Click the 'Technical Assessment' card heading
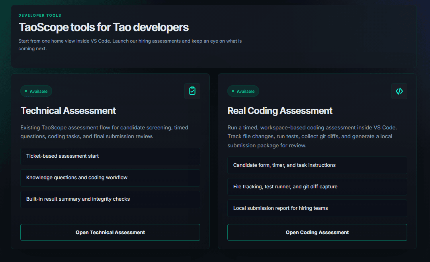The image size is (430, 262). [x=68, y=111]
